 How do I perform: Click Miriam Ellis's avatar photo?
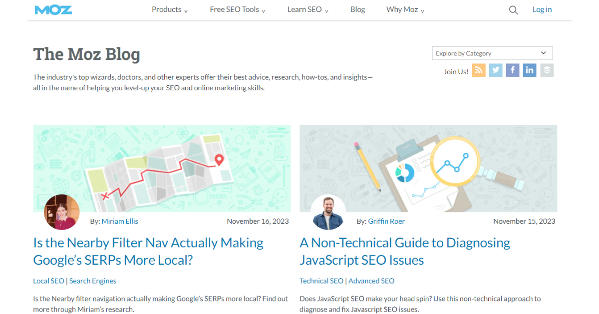pyautogui.click(x=62, y=212)
